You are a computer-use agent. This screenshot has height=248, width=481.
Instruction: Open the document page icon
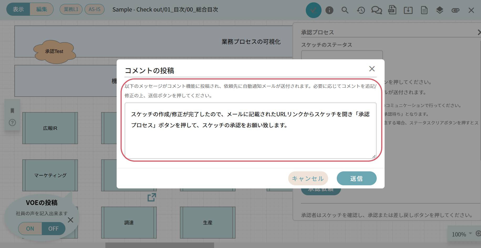424,10
